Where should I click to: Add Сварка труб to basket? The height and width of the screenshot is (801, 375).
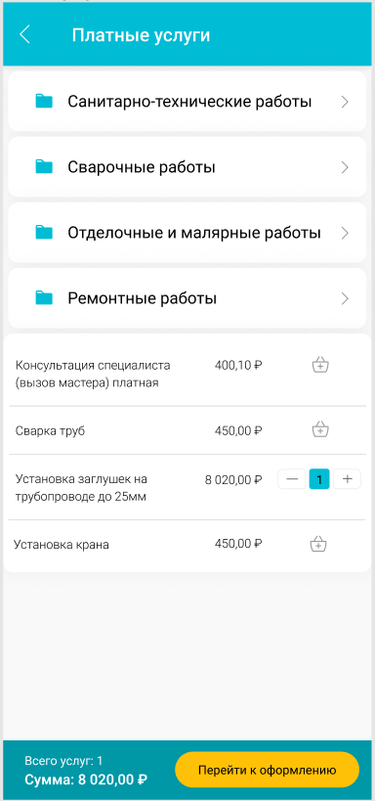point(320,429)
